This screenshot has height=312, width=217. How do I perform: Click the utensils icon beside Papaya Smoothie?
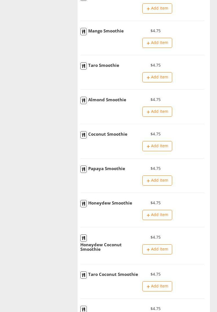pyautogui.click(x=83, y=169)
